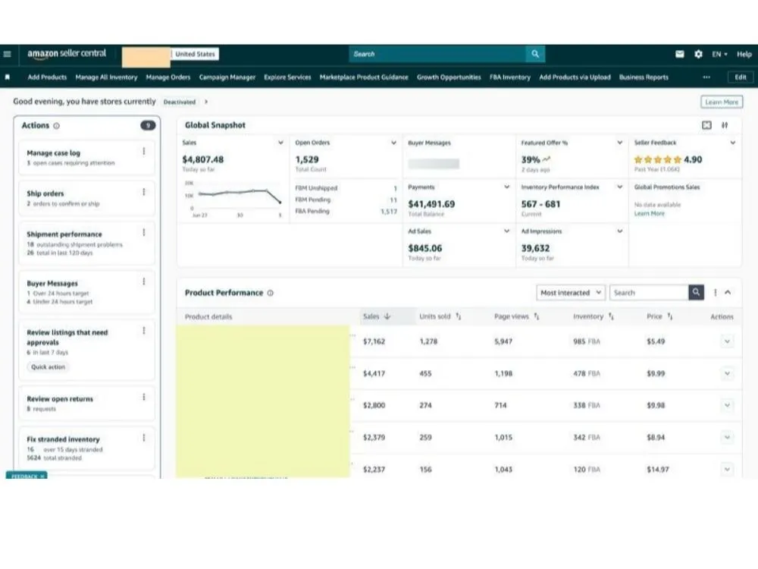Expand the Ad Sales dropdown
This screenshot has height=569, width=758.
pyautogui.click(x=506, y=231)
